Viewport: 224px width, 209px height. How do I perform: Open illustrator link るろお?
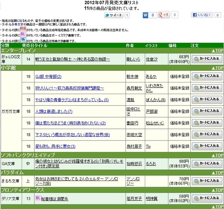[151, 164]
